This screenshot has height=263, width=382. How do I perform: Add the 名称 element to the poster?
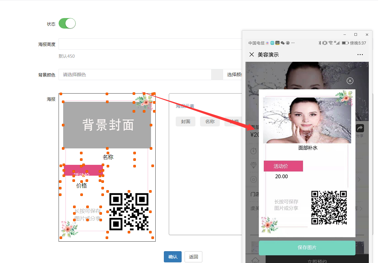pos(210,121)
